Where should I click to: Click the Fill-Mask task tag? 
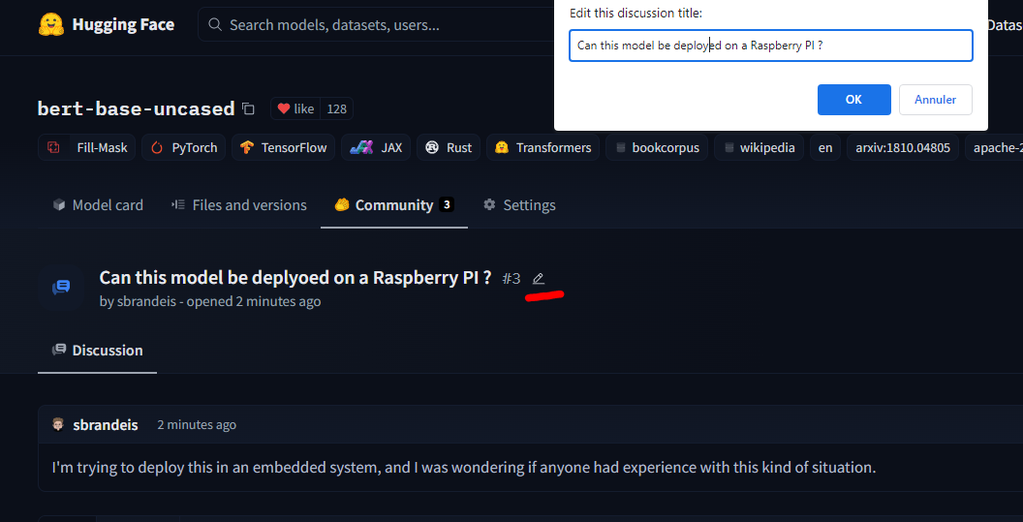[x=89, y=148]
